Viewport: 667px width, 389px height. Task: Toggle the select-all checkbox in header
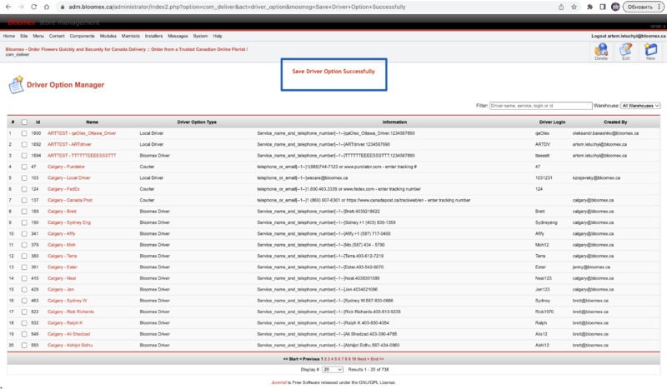[x=24, y=122]
